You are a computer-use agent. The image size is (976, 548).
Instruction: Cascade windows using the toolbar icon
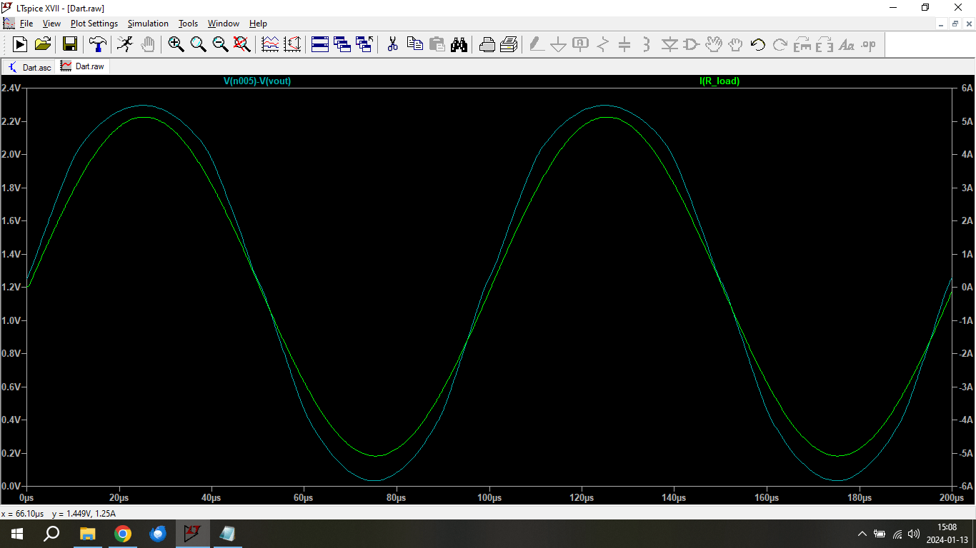342,44
